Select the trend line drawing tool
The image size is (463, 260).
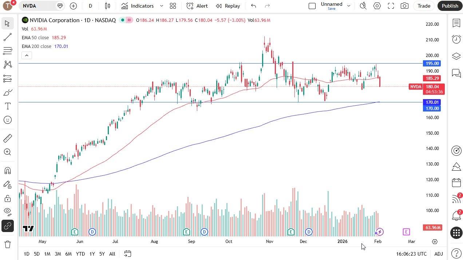(7, 37)
